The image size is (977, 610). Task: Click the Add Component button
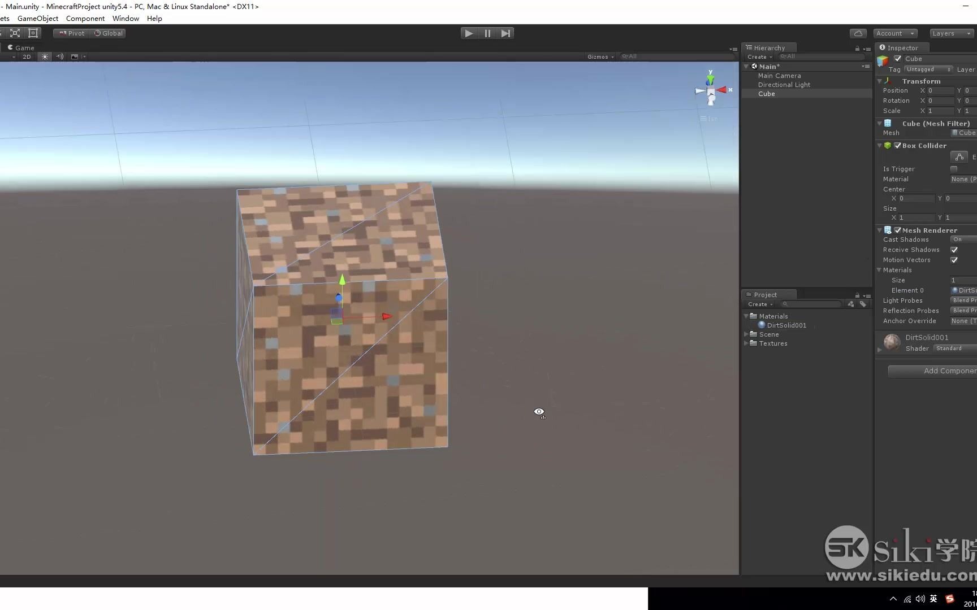949,371
